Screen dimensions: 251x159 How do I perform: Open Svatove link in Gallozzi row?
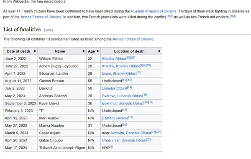click(108, 96)
